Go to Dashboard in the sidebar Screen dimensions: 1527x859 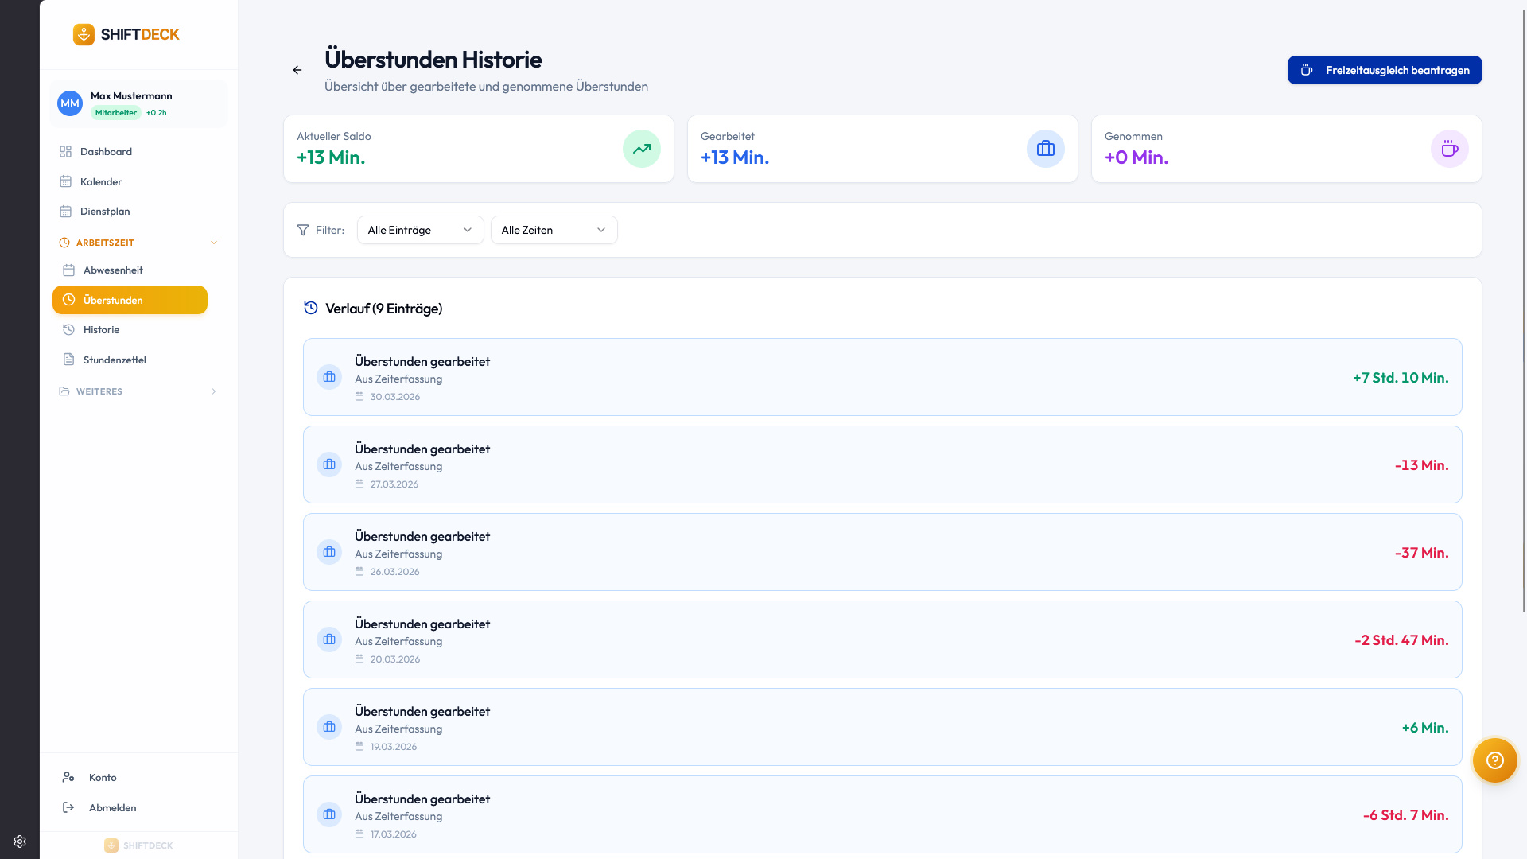pyautogui.click(x=106, y=152)
